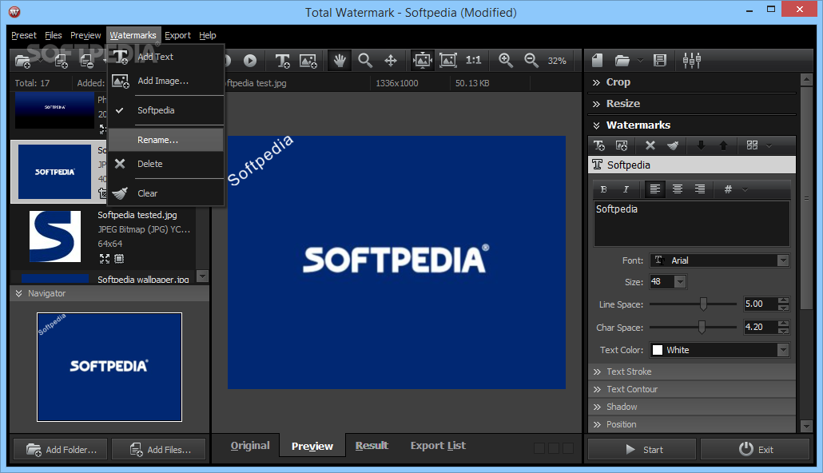823x473 pixels.
Task: Click the Add Image watermark toolbar icon above the preview
Action: [x=308, y=61]
